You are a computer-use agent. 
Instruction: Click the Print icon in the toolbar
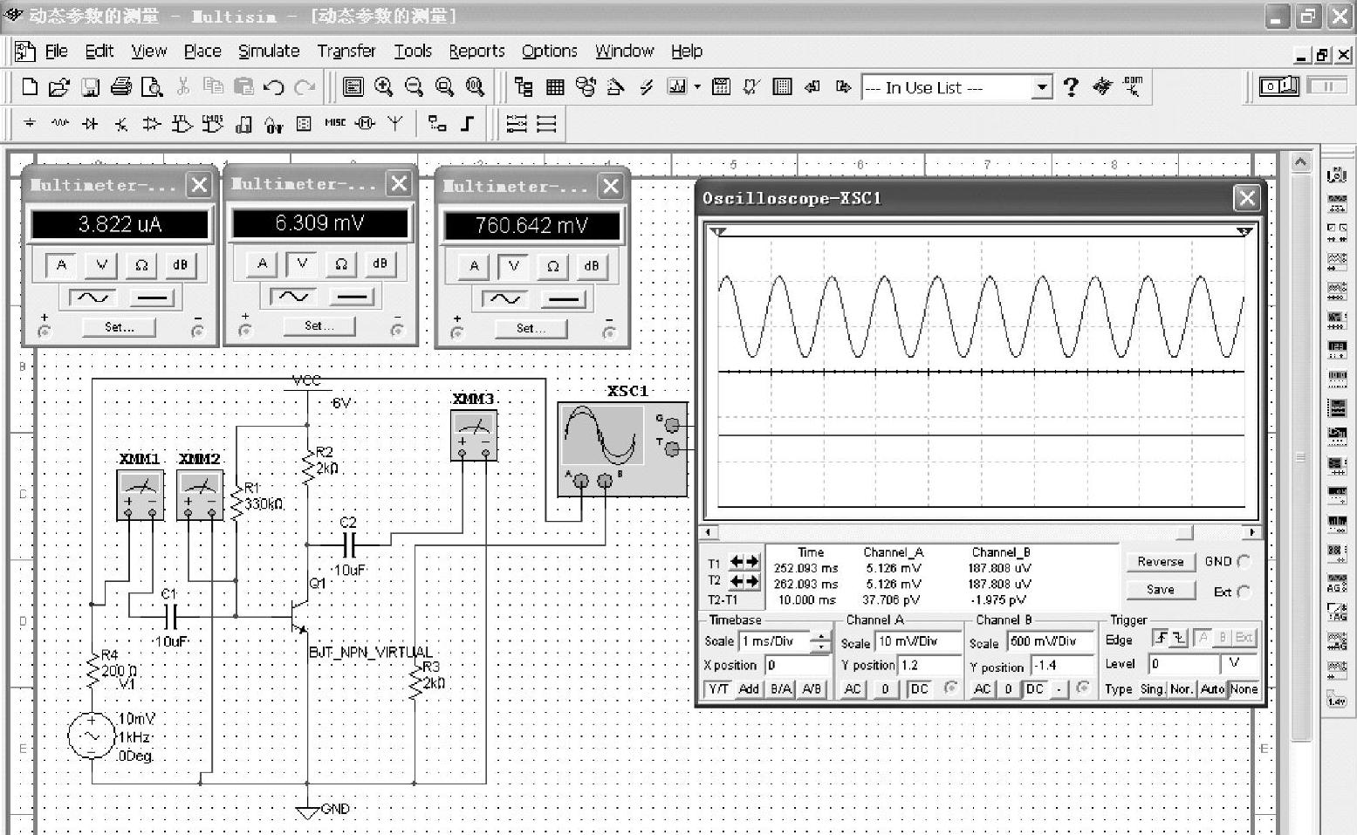pos(121,87)
